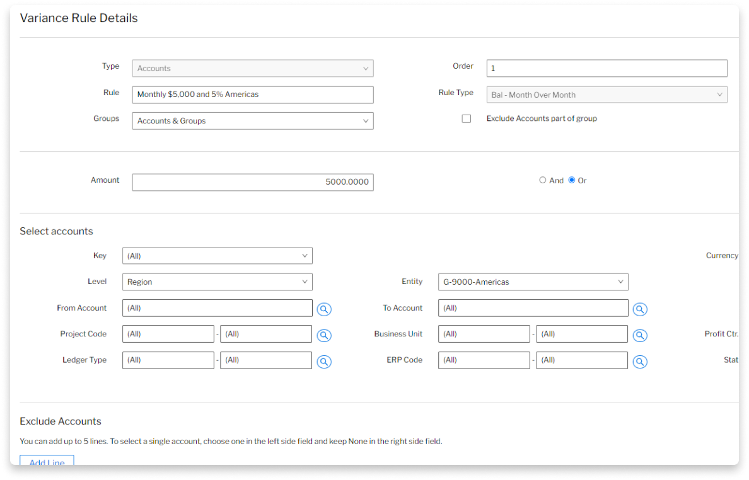Select the And radio option
This screenshot has height=480, width=749.
[x=543, y=180]
